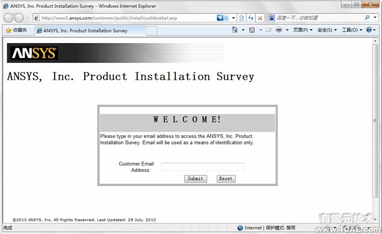Open the 安全(S) menu
This screenshot has width=382, height=234.
click(x=327, y=30)
